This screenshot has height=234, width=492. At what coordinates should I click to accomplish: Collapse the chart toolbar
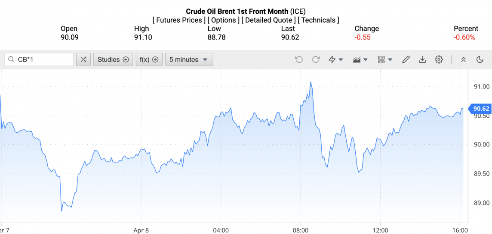pos(463,60)
